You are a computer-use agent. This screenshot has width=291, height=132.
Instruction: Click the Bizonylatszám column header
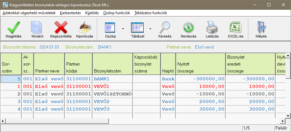tap(112, 64)
